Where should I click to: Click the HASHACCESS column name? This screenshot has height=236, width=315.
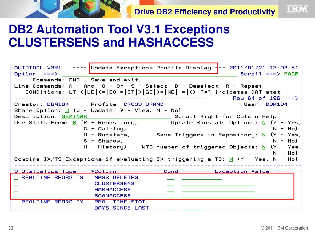coord(113,189)
